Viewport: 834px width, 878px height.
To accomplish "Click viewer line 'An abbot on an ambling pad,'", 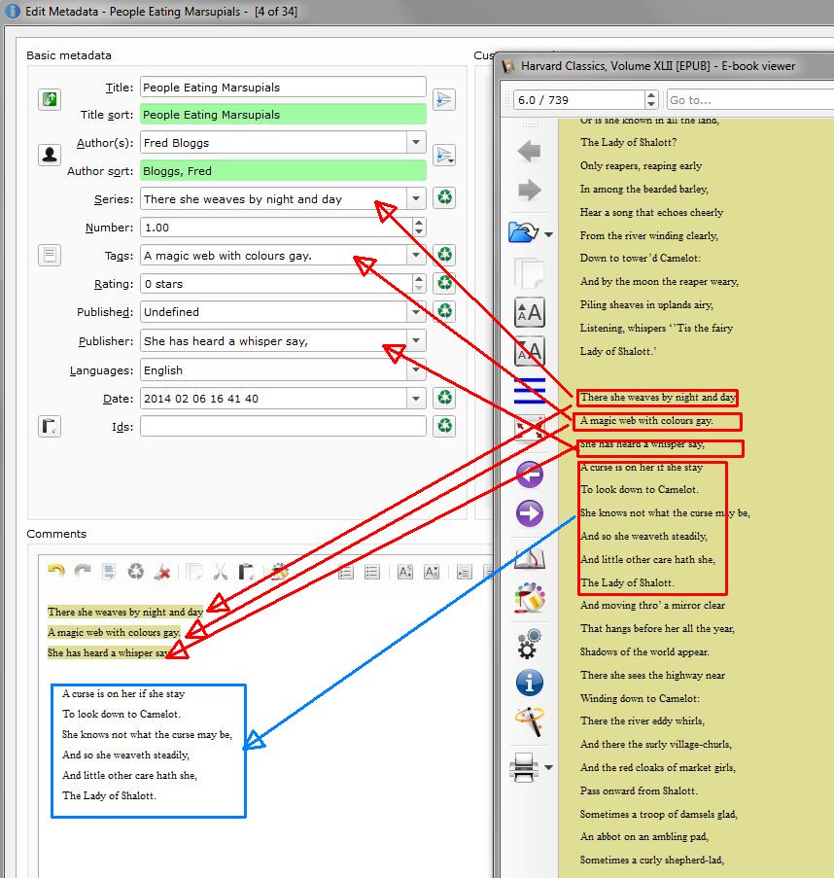I will 644,836.
